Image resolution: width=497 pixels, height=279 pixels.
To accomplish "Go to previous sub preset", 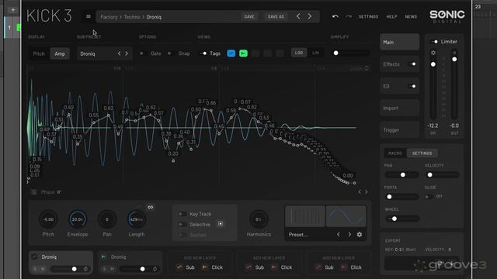I will point(119,53).
